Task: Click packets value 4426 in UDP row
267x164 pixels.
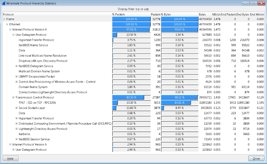Action: click(x=157, y=35)
